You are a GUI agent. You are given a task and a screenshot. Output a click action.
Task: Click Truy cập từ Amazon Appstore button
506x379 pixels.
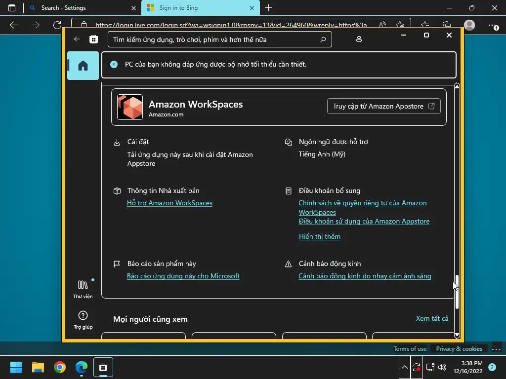pyautogui.click(x=383, y=106)
